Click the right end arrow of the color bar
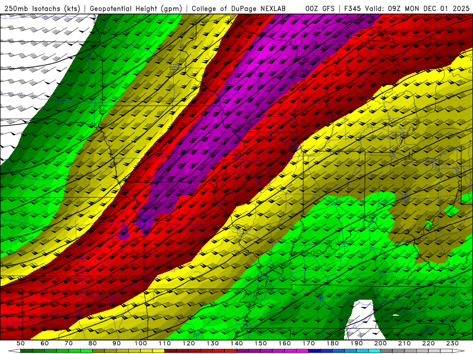The height and width of the screenshot is (354, 473). pos(459,350)
